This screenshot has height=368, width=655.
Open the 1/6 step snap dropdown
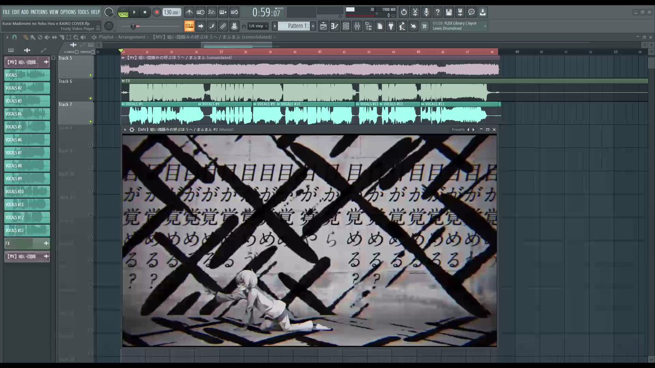[x=257, y=26]
